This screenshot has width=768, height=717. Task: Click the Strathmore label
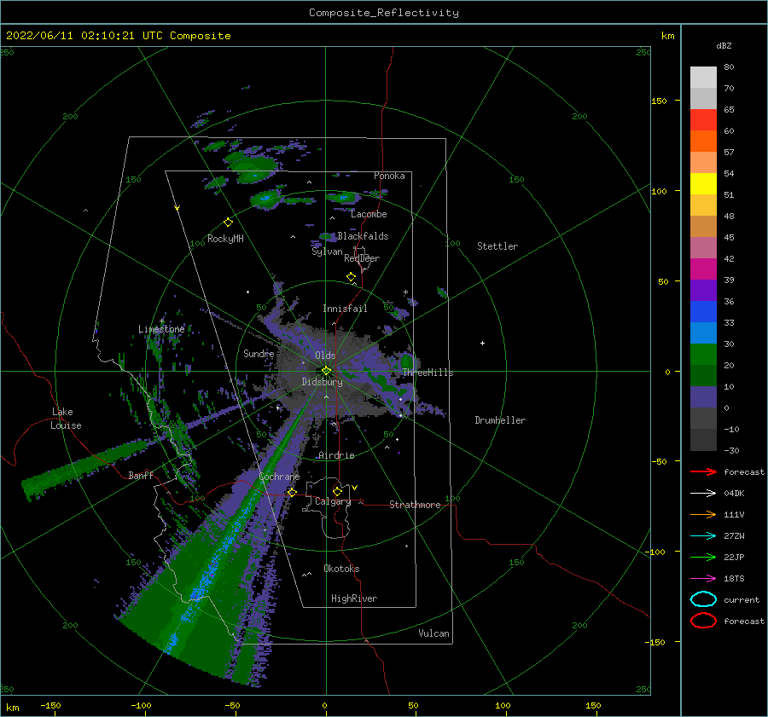click(x=415, y=505)
